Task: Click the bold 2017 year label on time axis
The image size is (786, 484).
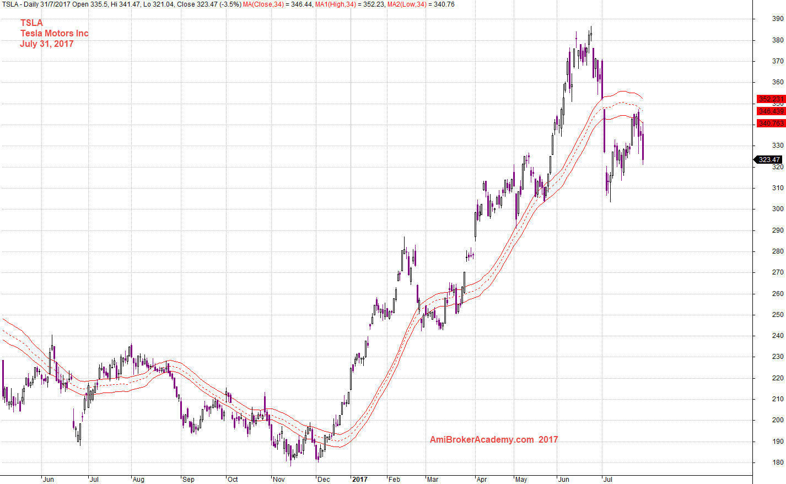Action: (x=360, y=480)
